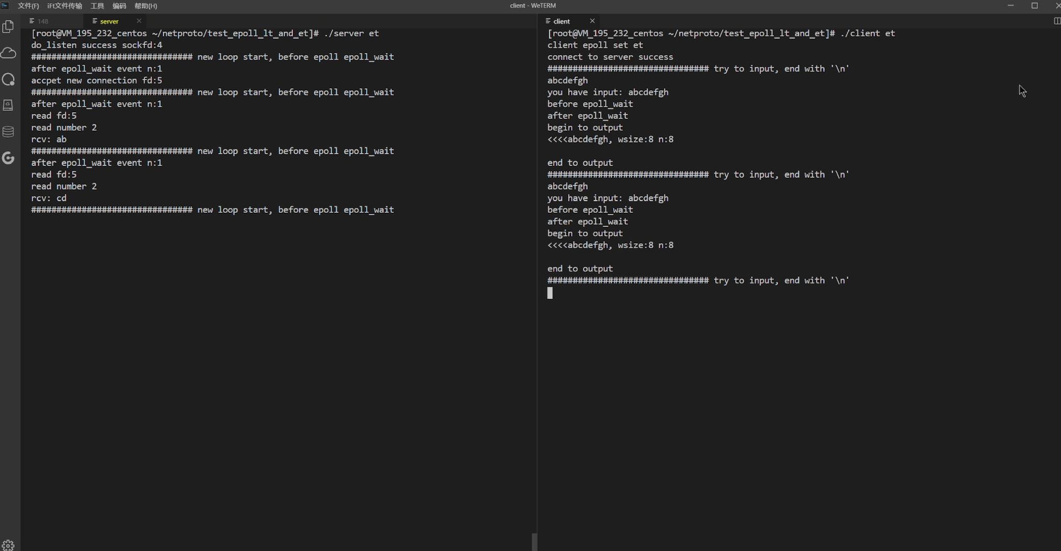Click the split-pane layout icon

(x=1056, y=21)
